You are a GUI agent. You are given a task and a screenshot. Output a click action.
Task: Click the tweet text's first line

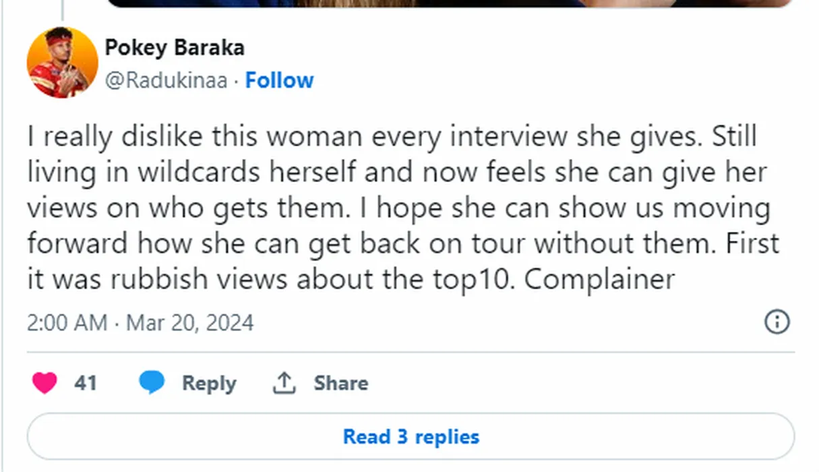(392, 136)
